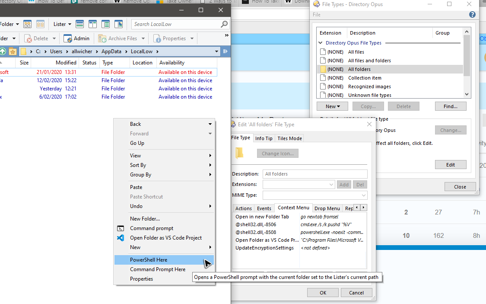Select New Folder... menu entry
This screenshot has width=486, height=304.
tap(164, 219)
